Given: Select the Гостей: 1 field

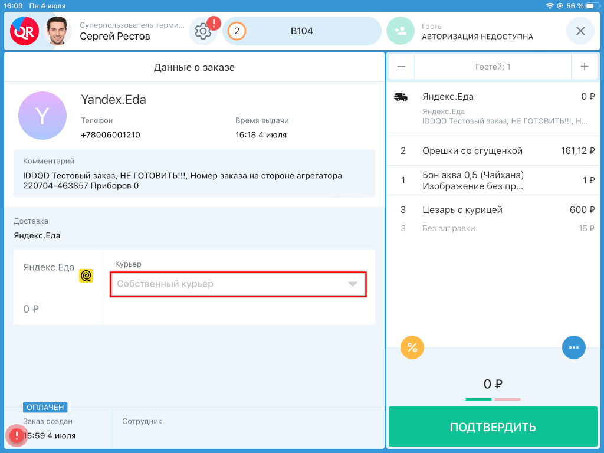Looking at the screenshot, I should tap(493, 67).
